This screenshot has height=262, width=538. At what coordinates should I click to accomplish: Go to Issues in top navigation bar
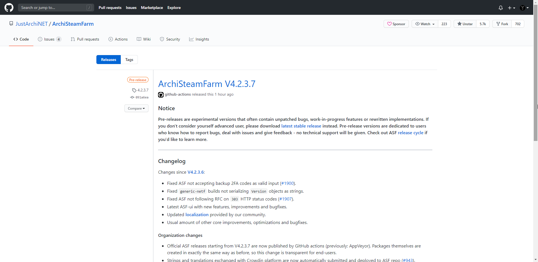coord(131,8)
